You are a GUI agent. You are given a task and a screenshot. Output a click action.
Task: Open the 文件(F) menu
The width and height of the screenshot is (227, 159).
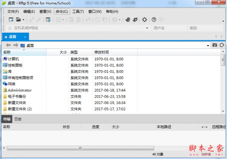click(13, 12)
